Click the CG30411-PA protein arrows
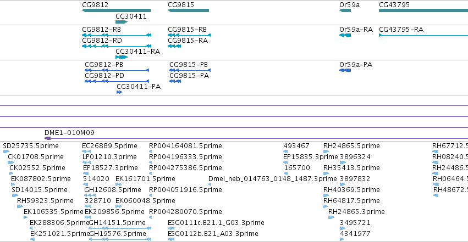 coord(119,92)
